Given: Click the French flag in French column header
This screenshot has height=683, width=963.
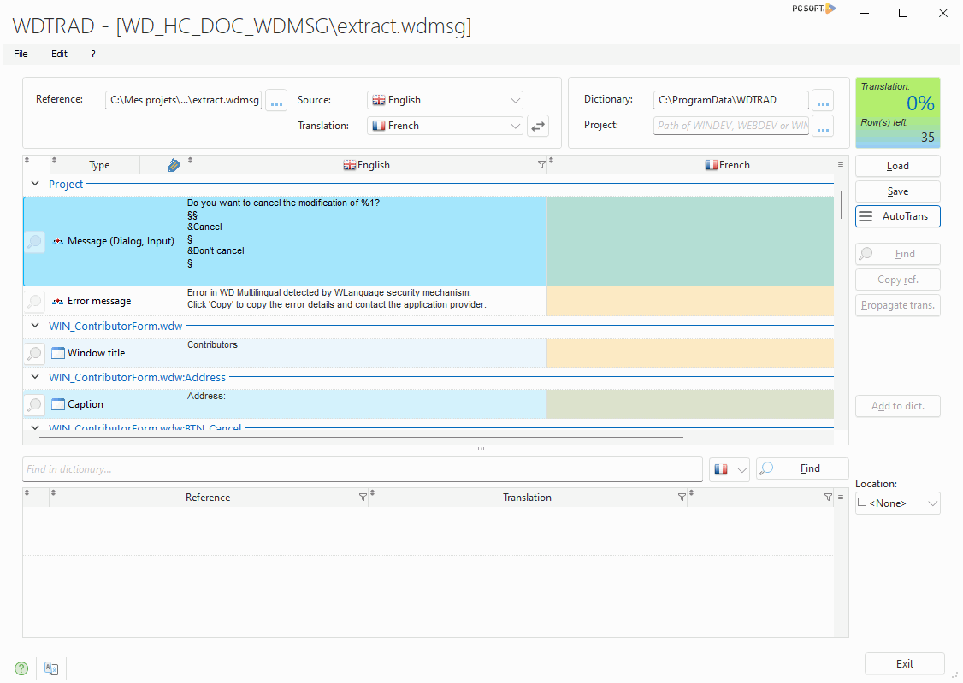Looking at the screenshot, I should pyautogui.click(x=712, y=164).
